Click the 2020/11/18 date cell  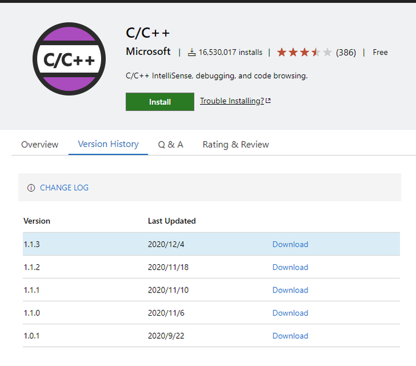click(168, 267)
